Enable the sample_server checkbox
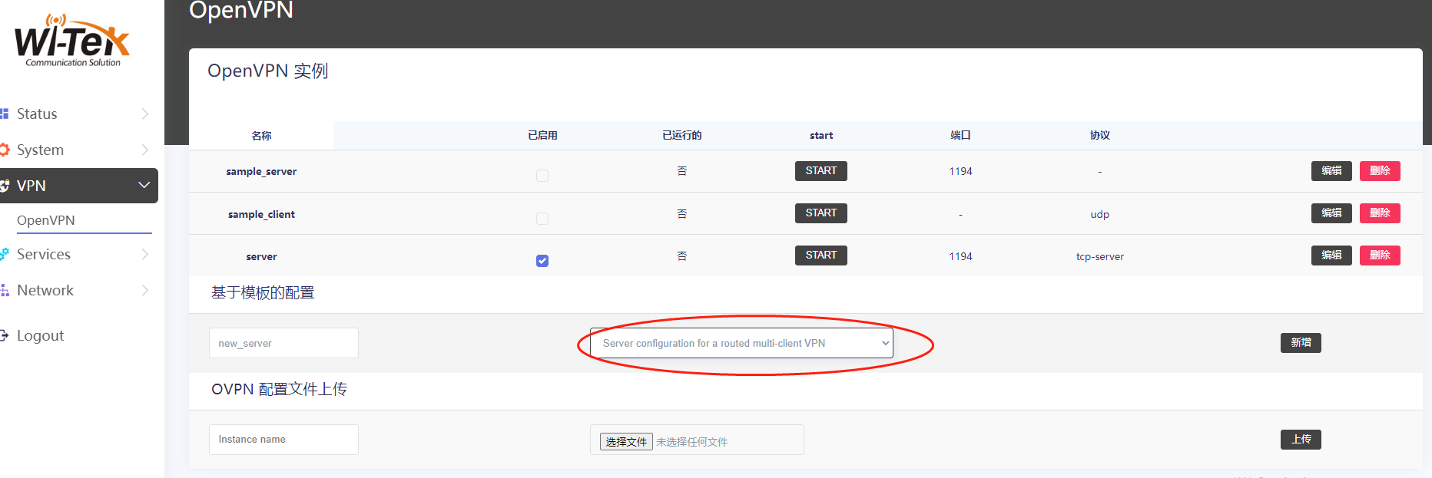Image resolution: width=1432 pixels, height=478 pixels. click(x=542, y=176)
